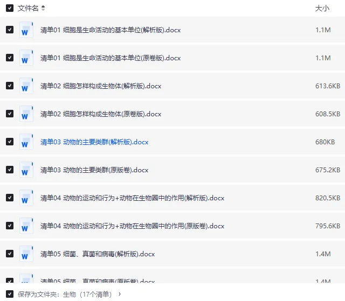This screenshot has width=345, height=301.
Task: Uncheck 清单04 (原版卷).docx file checkbox
Action: (x=10, y=226)
